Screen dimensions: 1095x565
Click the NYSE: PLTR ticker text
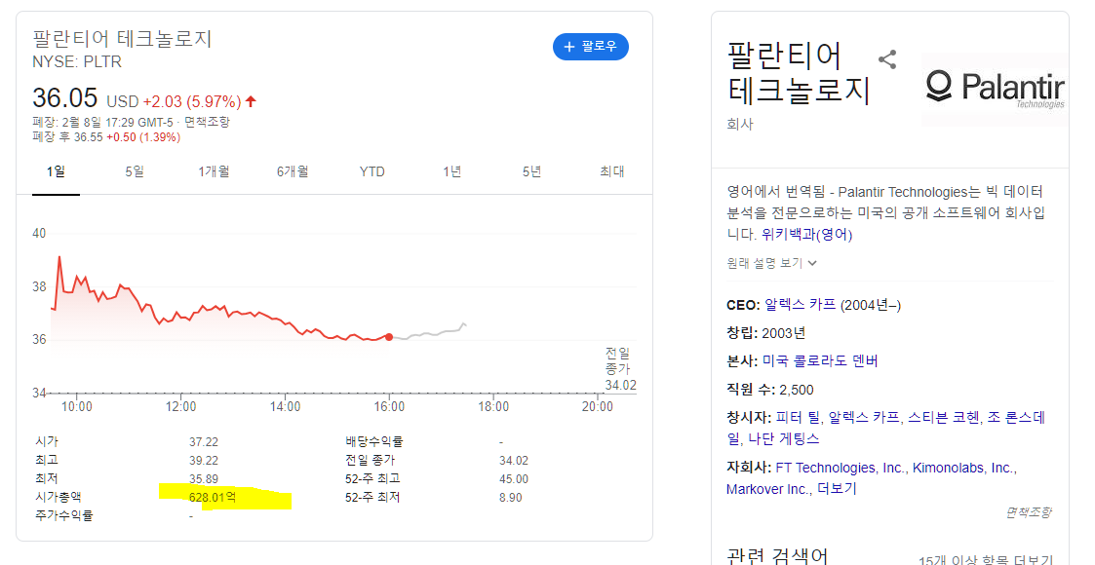(77, 62)
